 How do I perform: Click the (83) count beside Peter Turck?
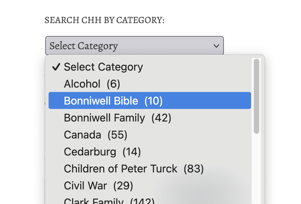pos(194,169)
